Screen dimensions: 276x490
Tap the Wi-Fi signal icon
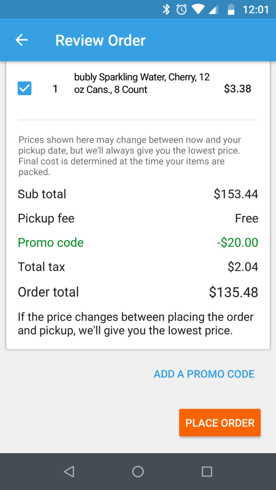tap(198, 10)
